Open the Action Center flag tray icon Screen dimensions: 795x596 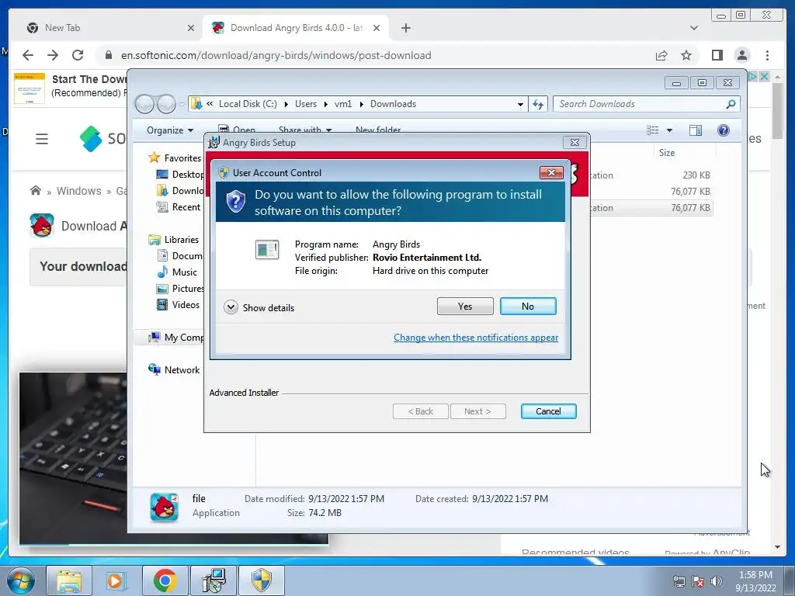click(x=698, y=581)
